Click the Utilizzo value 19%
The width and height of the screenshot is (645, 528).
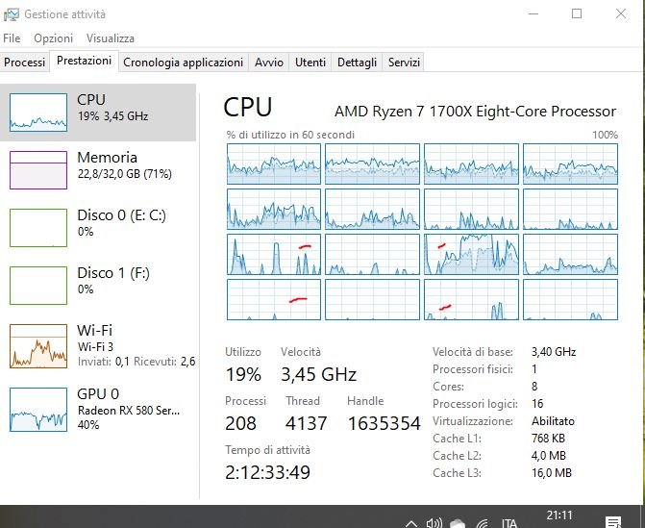pyautogui.click(x=243, y=374)
